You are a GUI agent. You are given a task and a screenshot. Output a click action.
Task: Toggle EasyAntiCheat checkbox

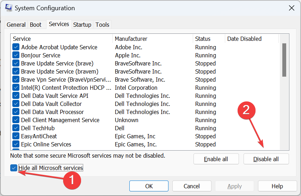coord(16,136)
